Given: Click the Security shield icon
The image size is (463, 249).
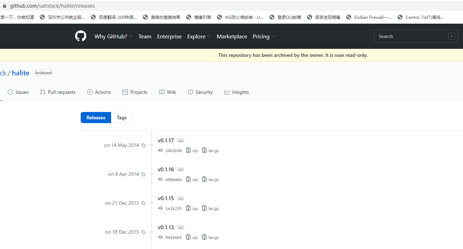Looking at the screenshot, I should 190,92.
